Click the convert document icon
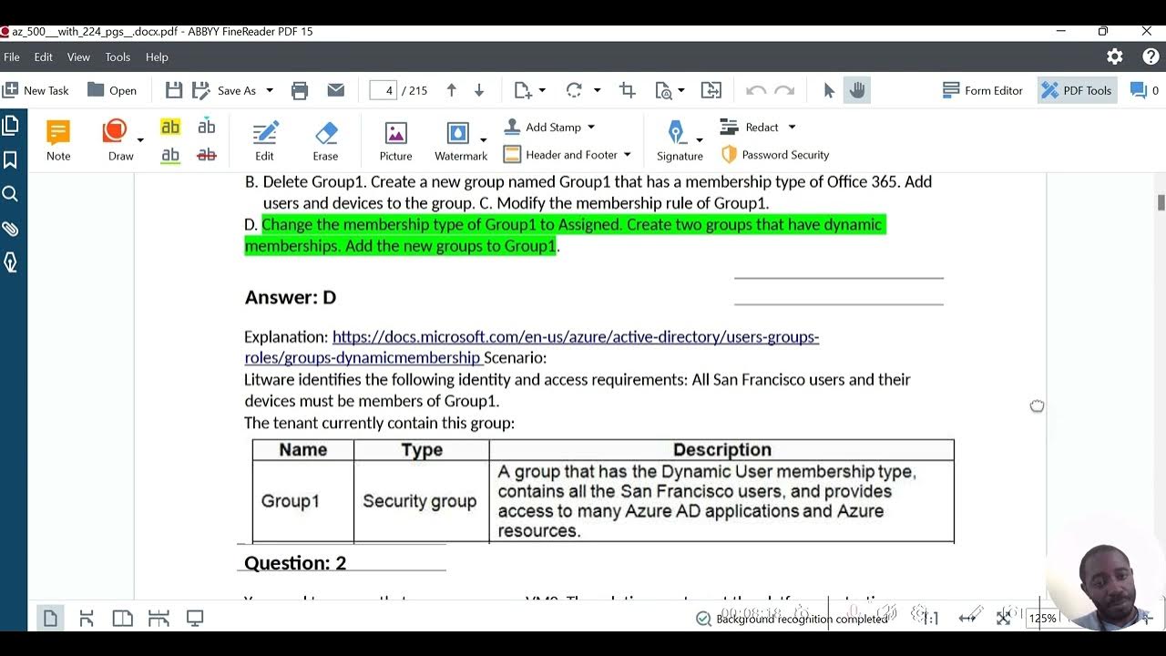1166x656 pixels. (x=711, y=90)
